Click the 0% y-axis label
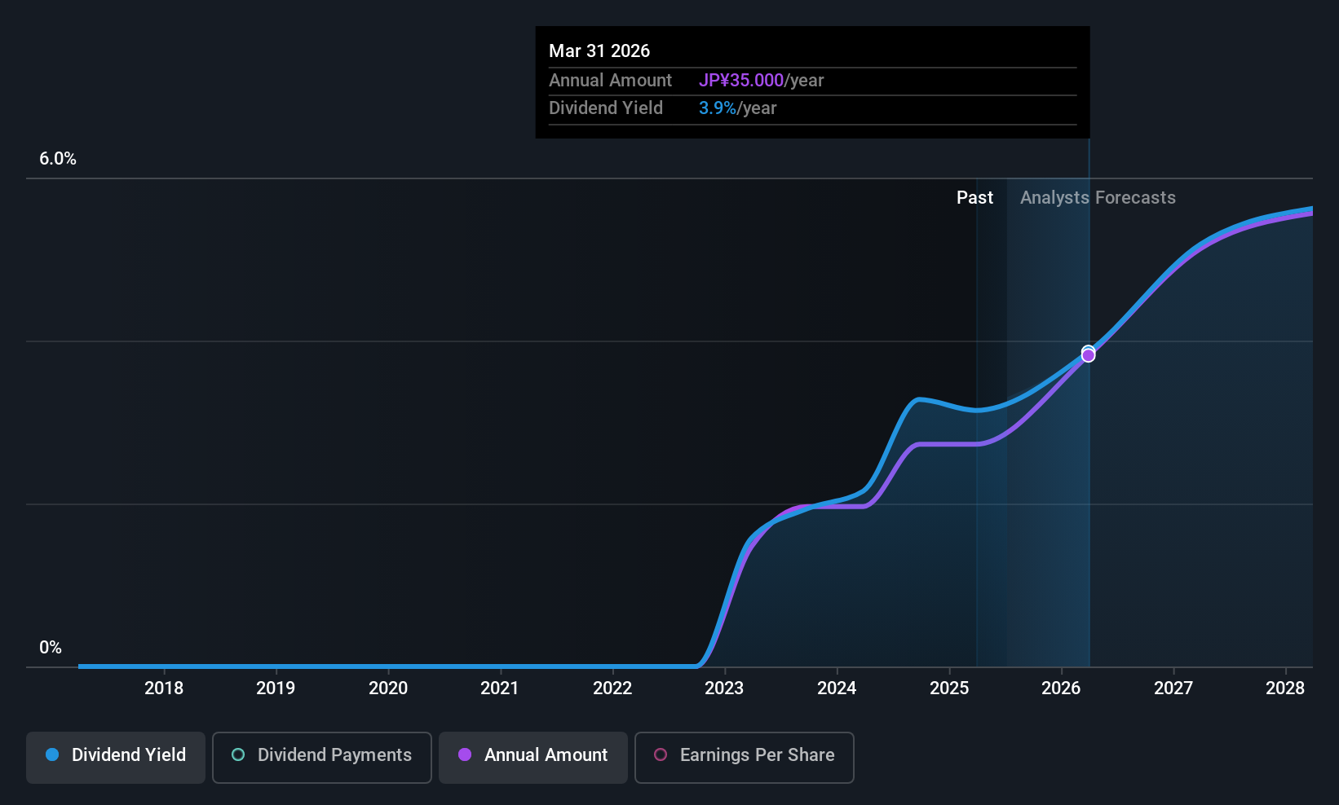Viewport: 1339px width, 805px height. tap(51, 648)
